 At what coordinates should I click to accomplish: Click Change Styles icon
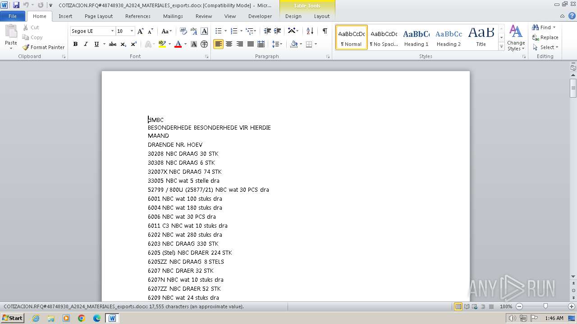point(516,38)
